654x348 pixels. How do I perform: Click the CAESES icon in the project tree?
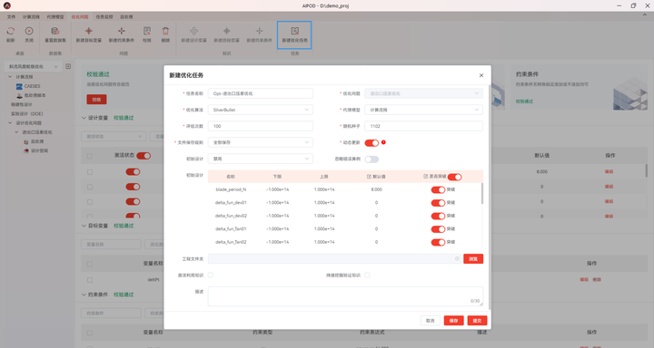click(19, 86)
